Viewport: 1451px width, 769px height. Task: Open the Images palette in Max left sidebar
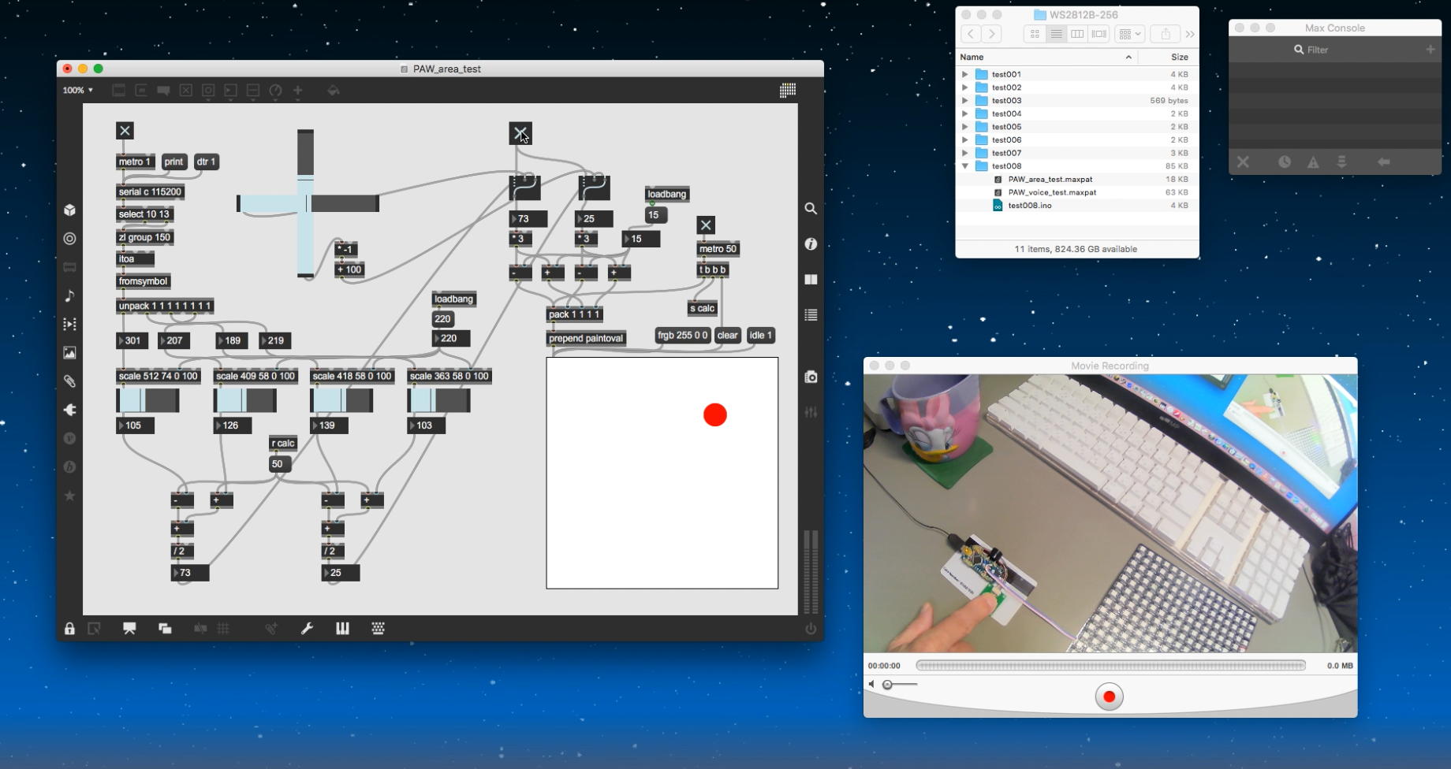69,353
